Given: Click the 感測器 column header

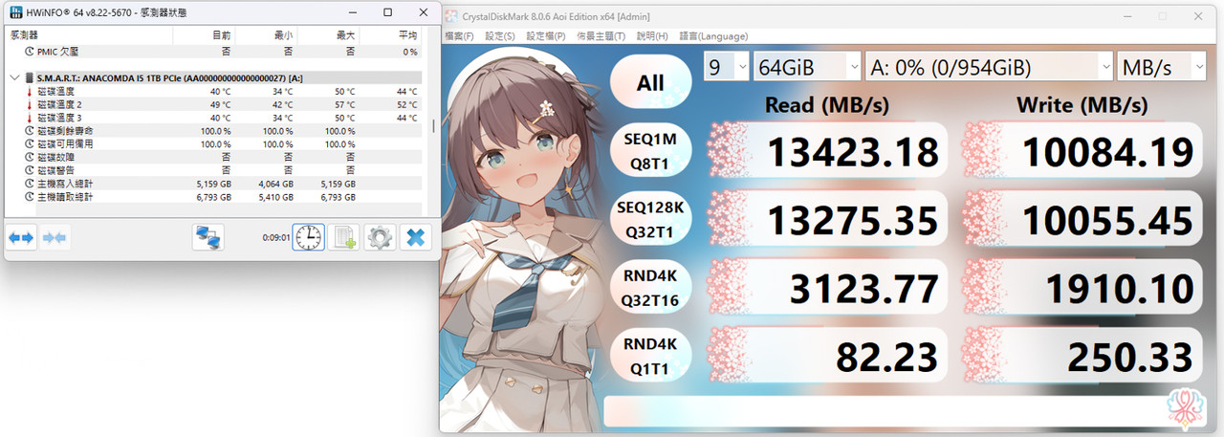Looking at the screenshot, I should (x=89, y=34).
